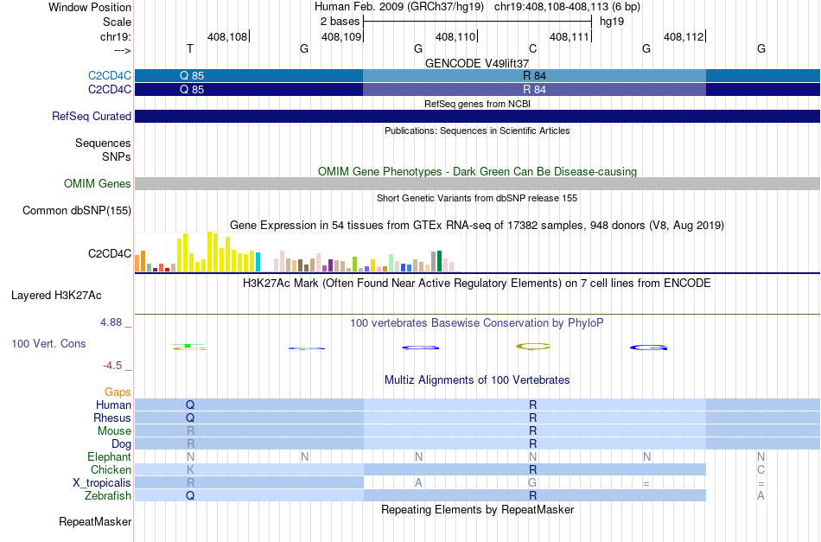
Task: Click the olive conservation logo under base C
Action: (533, 346)
